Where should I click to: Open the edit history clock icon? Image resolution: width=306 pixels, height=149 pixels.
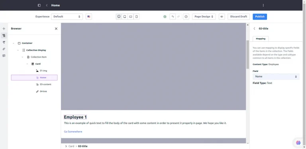(x=186, y=17)
